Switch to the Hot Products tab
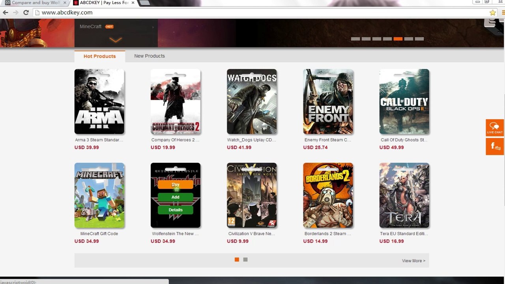Viewport: 505px width, 284px height. pyautogui.click(x=100, y=56)
